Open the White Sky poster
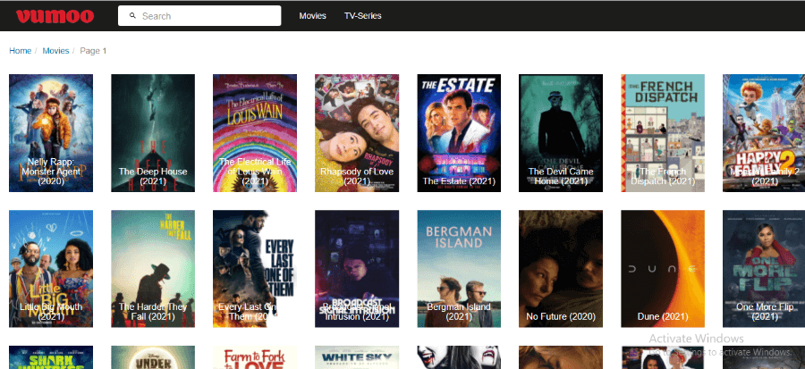The height and width of the screenshot is (369, 805). 357,357
